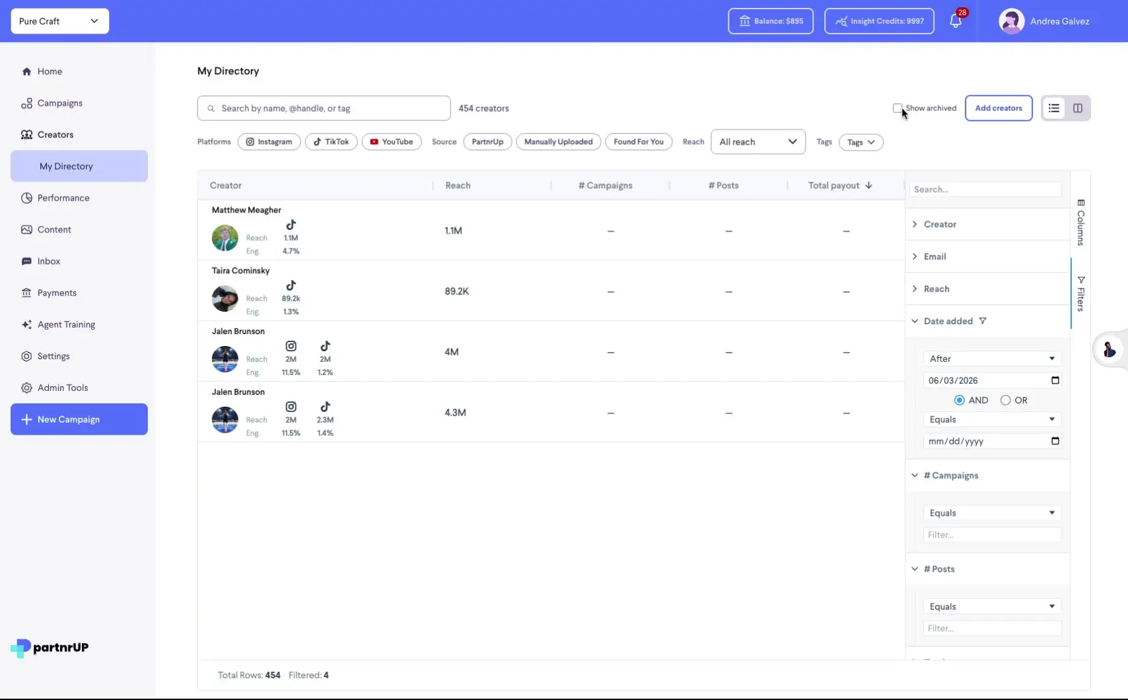Click TikTok icon in 4.3M Jalen Brunson row
The image size is (1128, 700).
pos(326,407)
